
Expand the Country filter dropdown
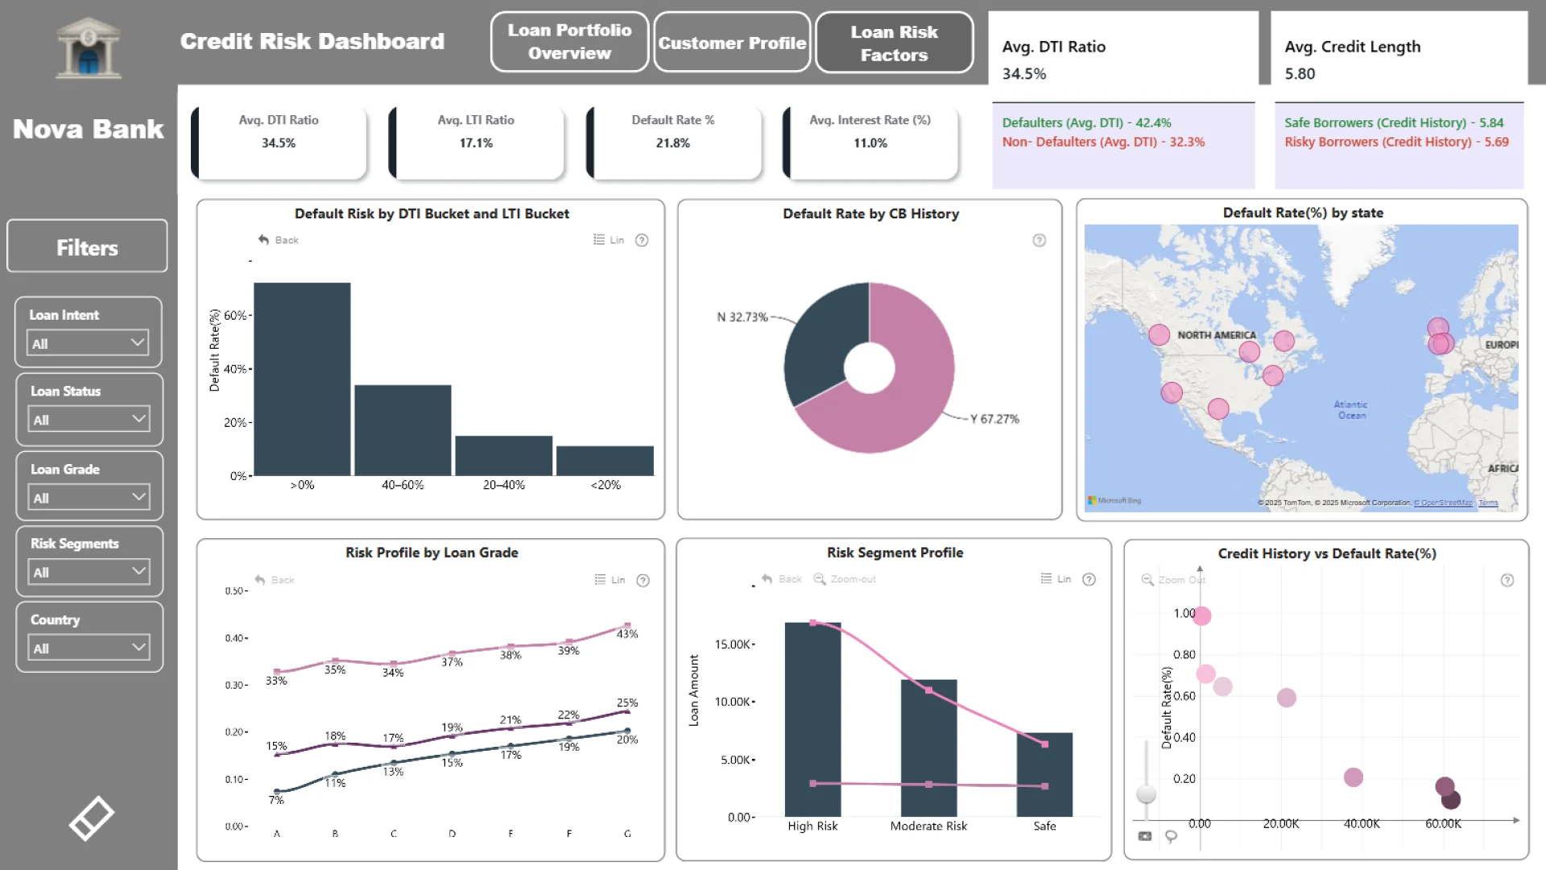[x=89, y=648]
